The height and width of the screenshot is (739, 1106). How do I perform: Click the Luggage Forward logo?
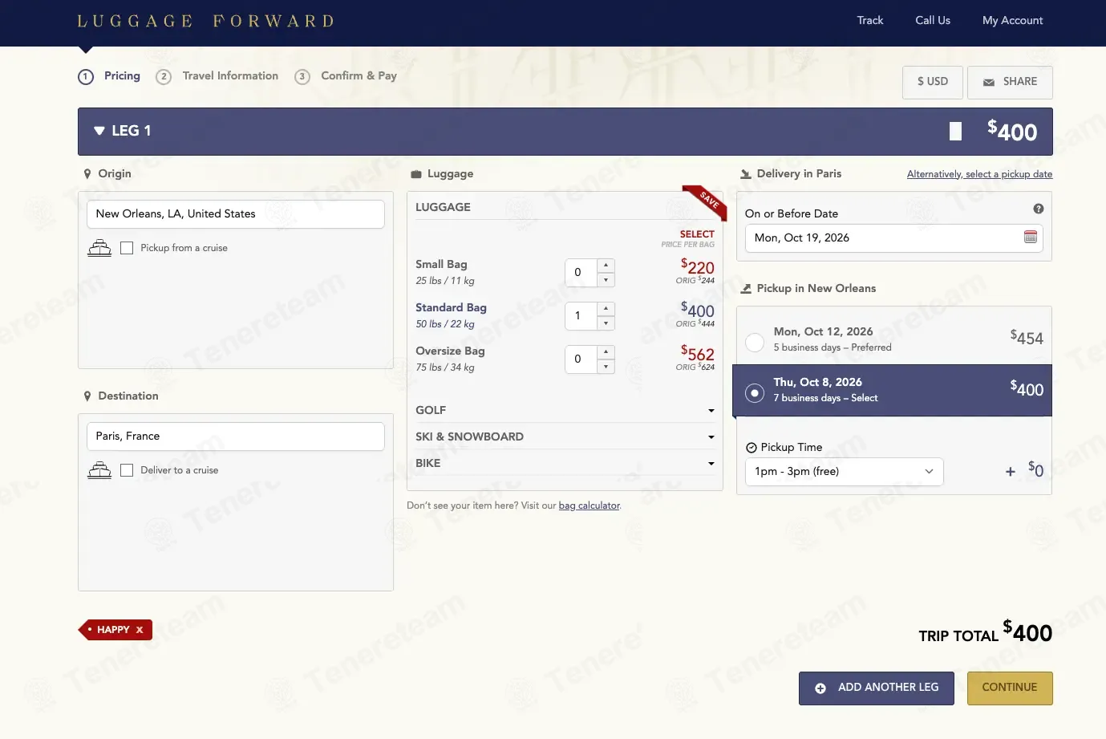[x=205, y=21]
